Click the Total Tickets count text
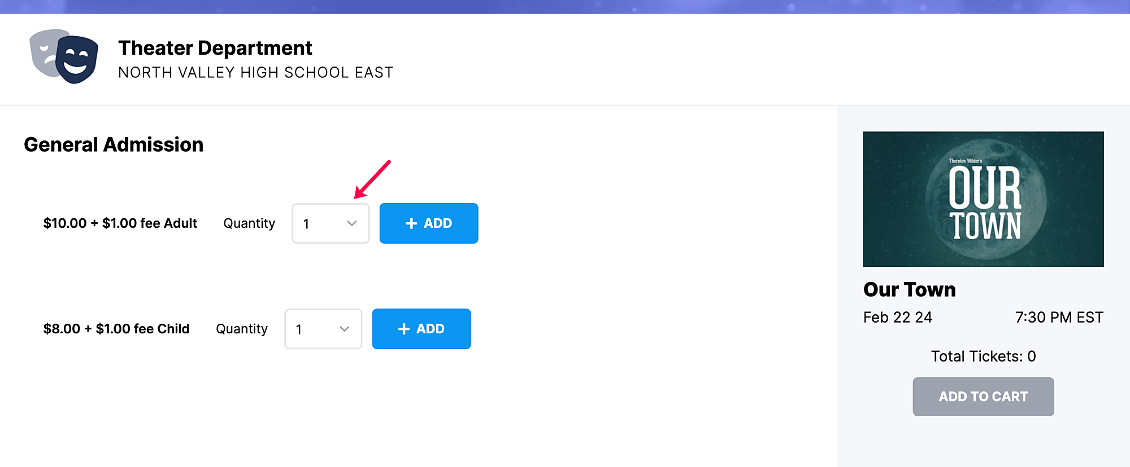 coord(984,356)
